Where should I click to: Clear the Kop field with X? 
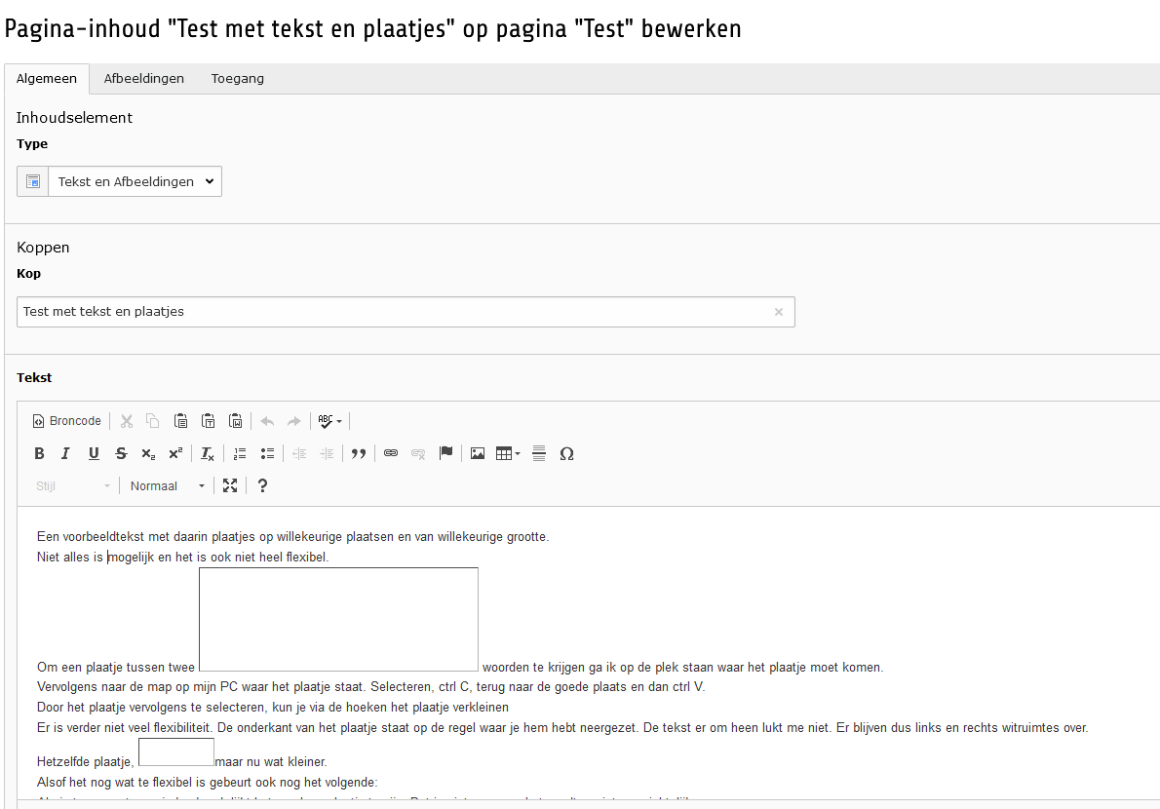point(778,312)
